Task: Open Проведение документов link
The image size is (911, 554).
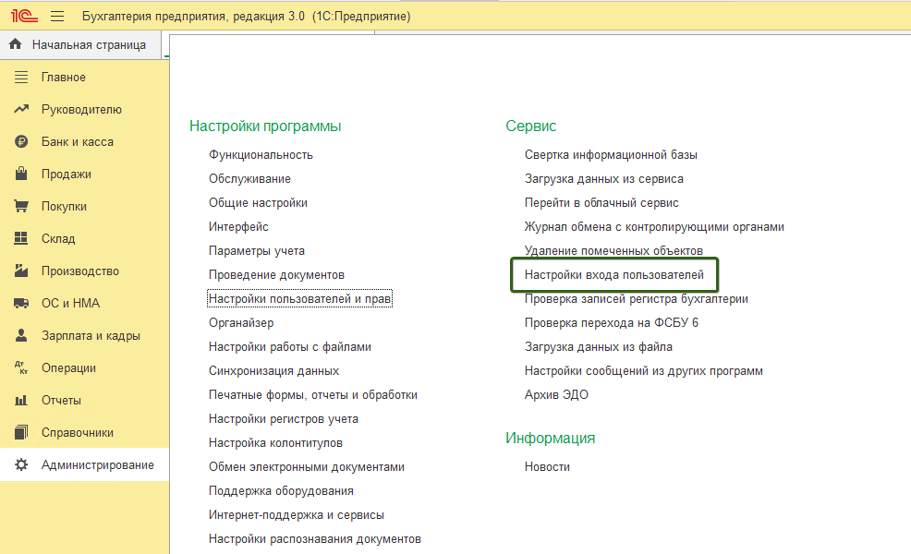Action: click(276, 274)
